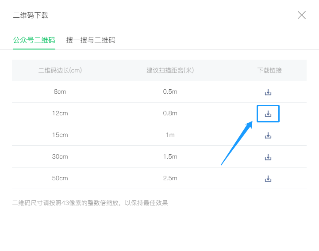Open the 搜一搜与二维码 tab
This screenshot has width=319, height=251.
[91, 40]
